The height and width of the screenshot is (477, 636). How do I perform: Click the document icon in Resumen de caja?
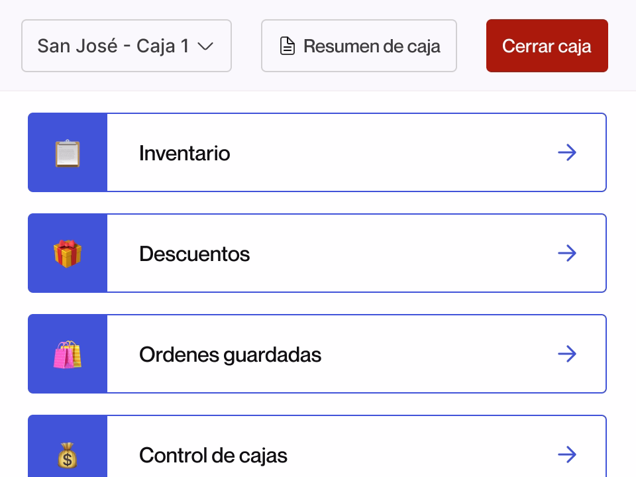pyautogui.click(x=288, y=46)
